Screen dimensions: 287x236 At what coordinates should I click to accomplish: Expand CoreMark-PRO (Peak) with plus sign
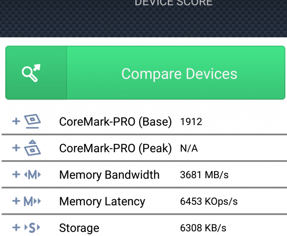[16, 148]
